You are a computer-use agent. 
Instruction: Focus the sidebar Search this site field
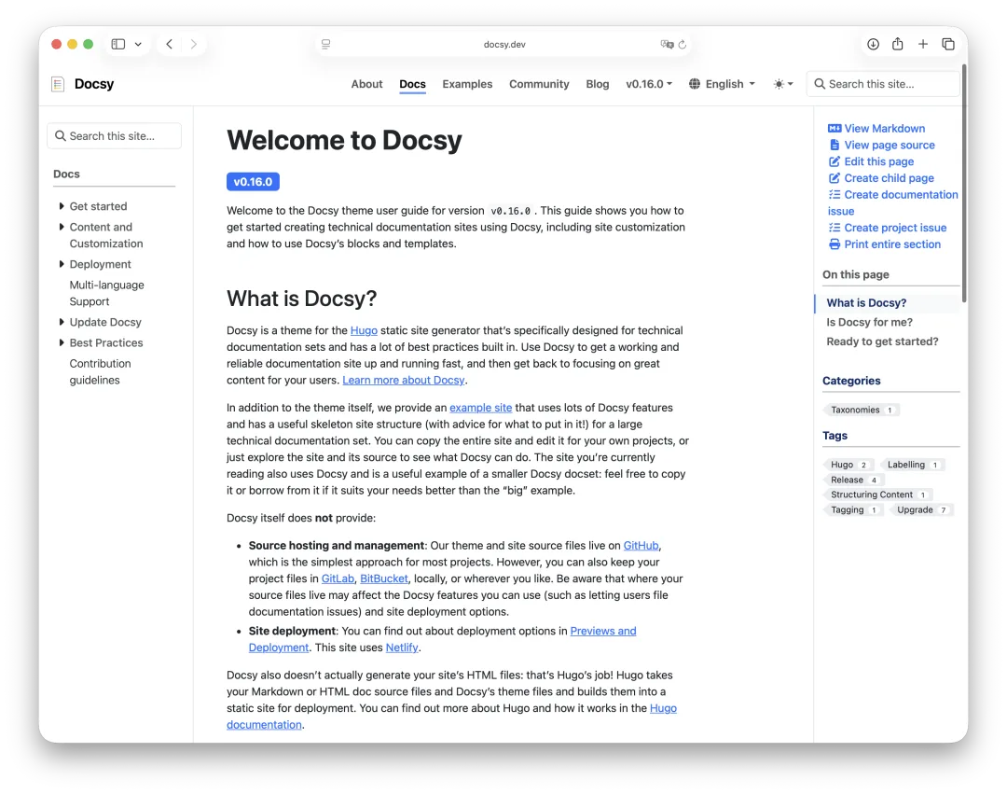coord(115,136)
